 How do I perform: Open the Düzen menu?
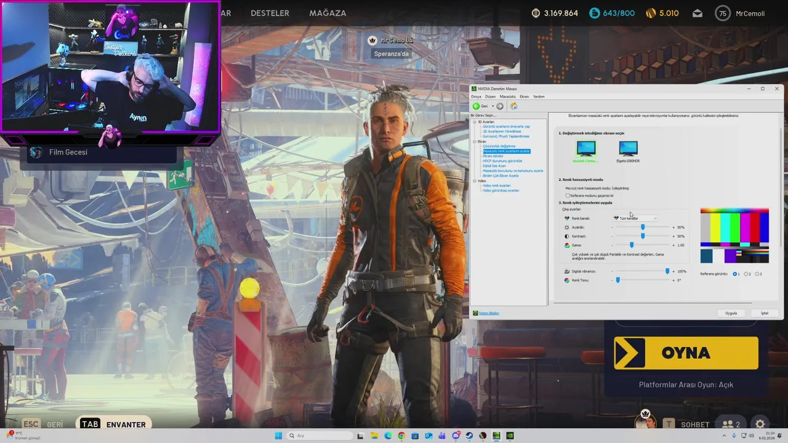coord(490,97)
